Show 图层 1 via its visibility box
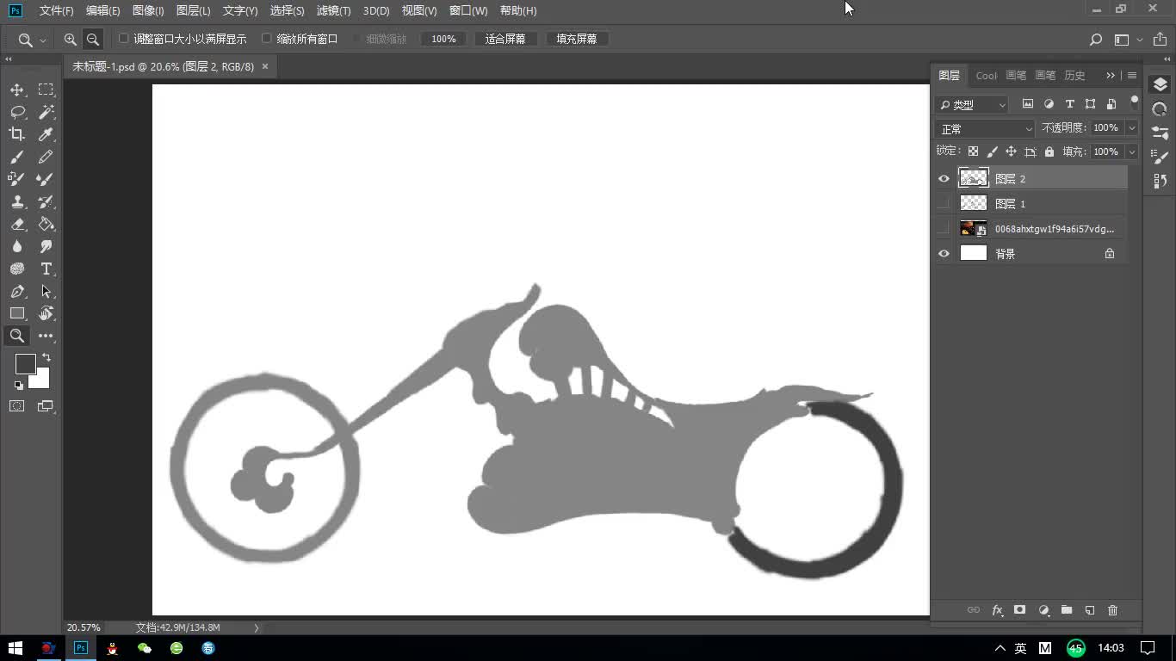 944,204
